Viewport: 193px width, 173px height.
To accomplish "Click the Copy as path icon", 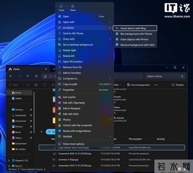I will pos(60,84).
